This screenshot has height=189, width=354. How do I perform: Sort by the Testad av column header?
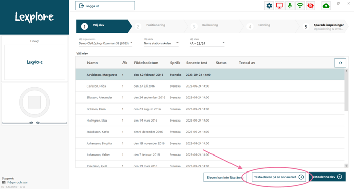coord(247,63)
